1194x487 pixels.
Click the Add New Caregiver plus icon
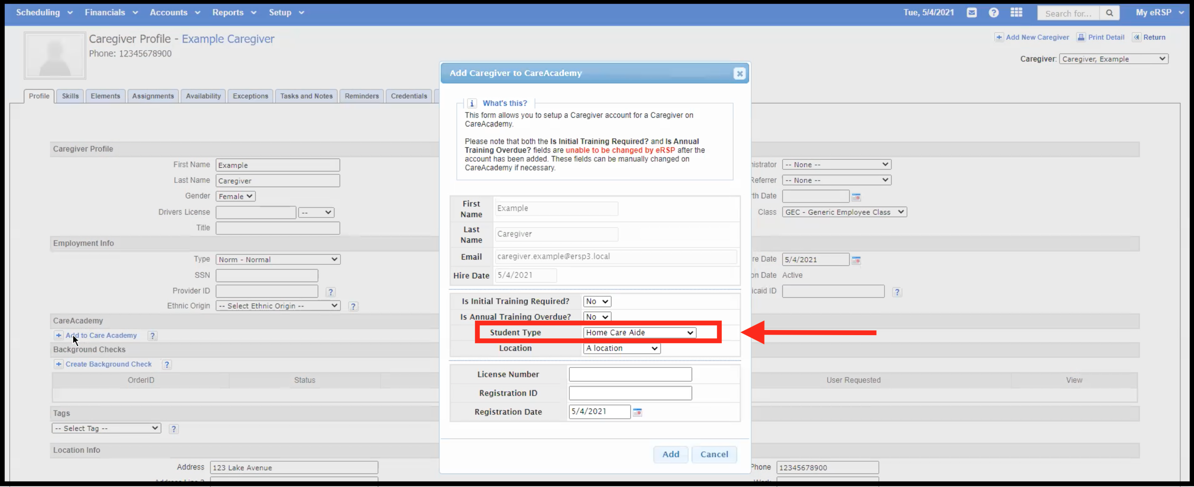pyautogui.click(x=999, y=37)
